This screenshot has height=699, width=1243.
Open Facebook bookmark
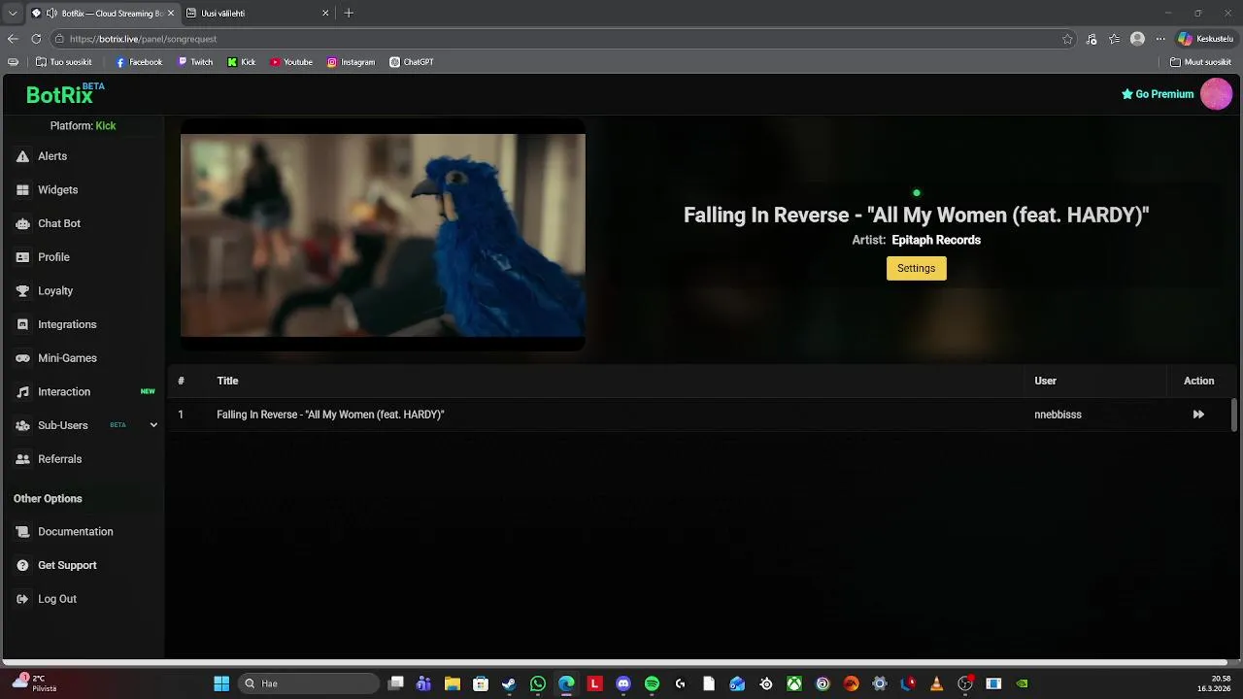139,62
